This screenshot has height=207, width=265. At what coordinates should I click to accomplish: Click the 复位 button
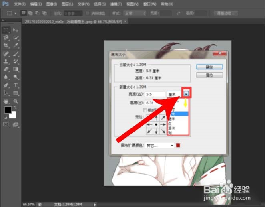(x=209, y=75)
